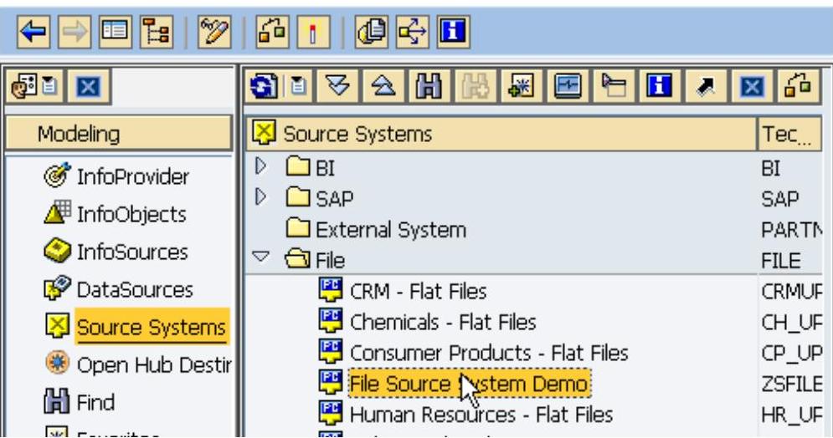Click the binoculars Find icon in the tree toolbar
This screenshot has width=833, height=438.
pos(429,86)
